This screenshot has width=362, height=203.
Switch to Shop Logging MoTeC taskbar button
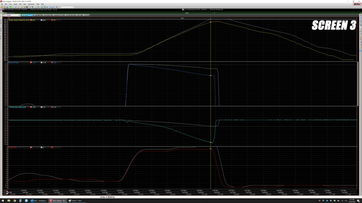pos(58,201)
